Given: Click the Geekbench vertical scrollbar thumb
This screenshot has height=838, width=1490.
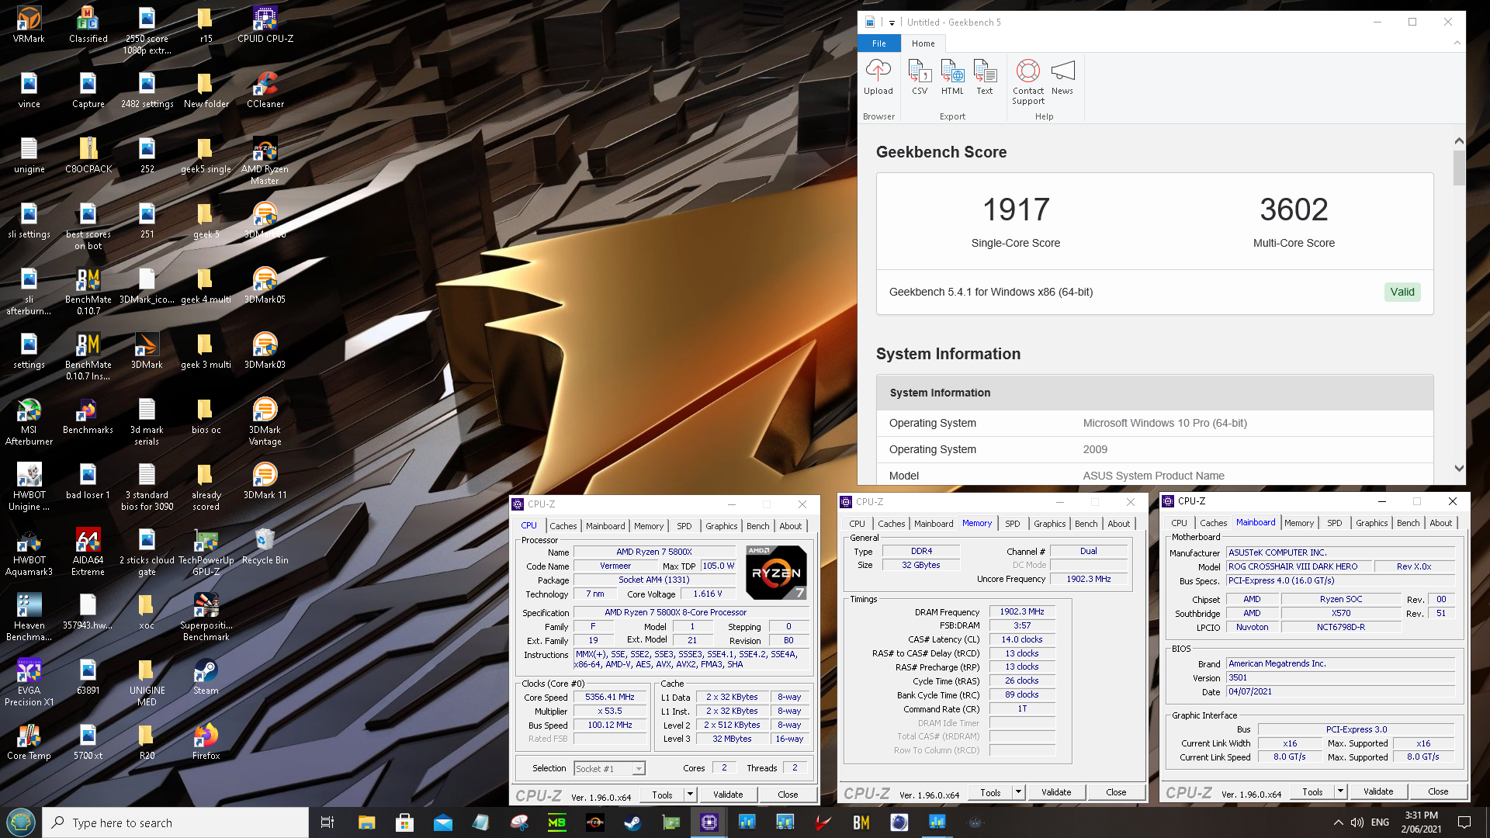Looking at the screenshot, I should [x=1459, y=168].
